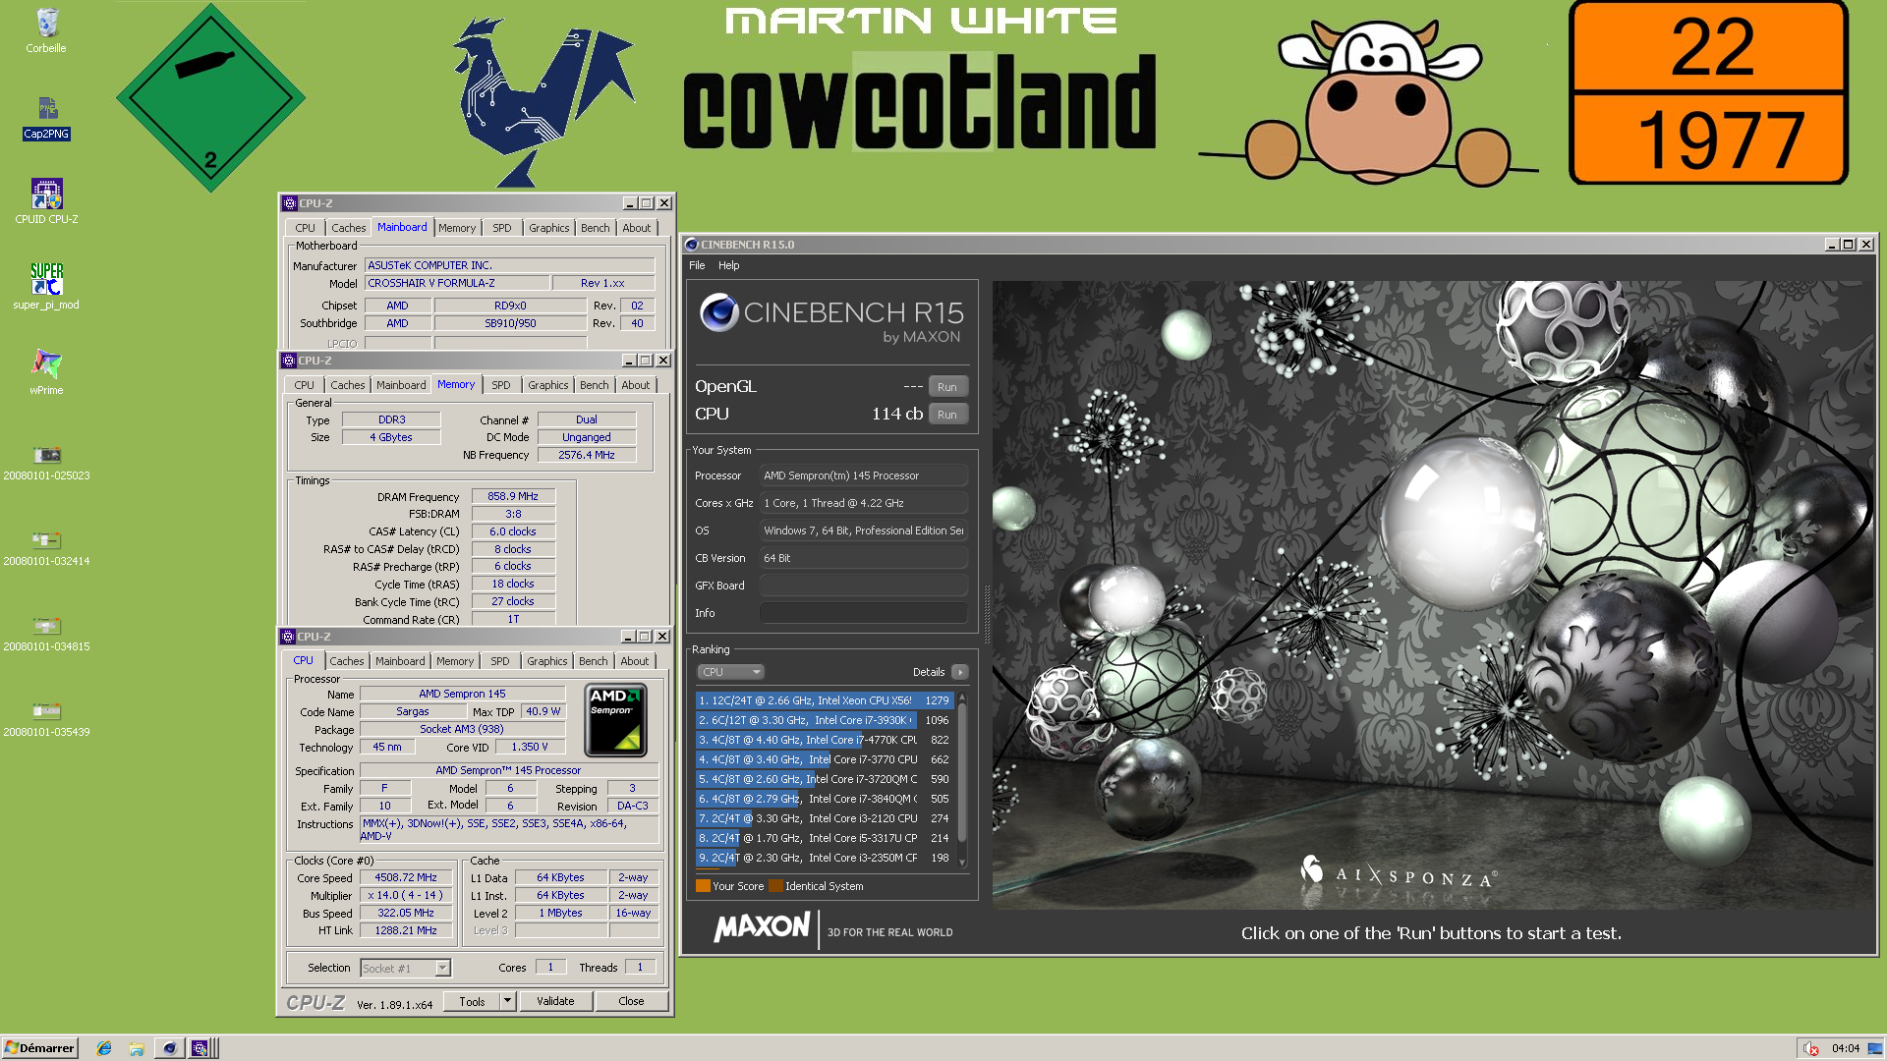Select ranking entry Intel Xeon CPU X56 1279
This screenshot has width=1887, height=1061.
[x=824, y=700]
